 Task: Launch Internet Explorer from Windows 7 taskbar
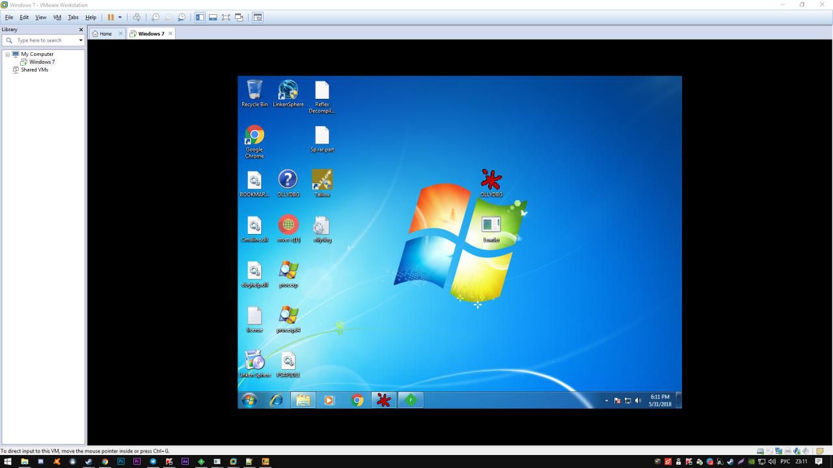pos(277,400)
